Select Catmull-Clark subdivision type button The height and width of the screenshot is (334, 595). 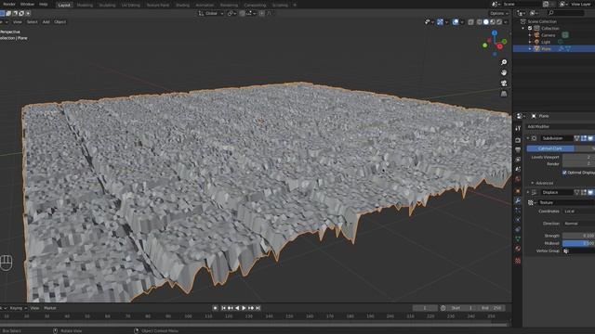(x=550, y=148)
